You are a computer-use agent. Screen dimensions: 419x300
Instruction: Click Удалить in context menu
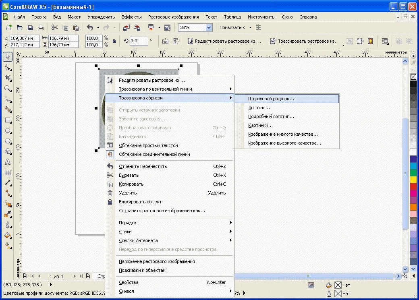click(x=170, y=193)
